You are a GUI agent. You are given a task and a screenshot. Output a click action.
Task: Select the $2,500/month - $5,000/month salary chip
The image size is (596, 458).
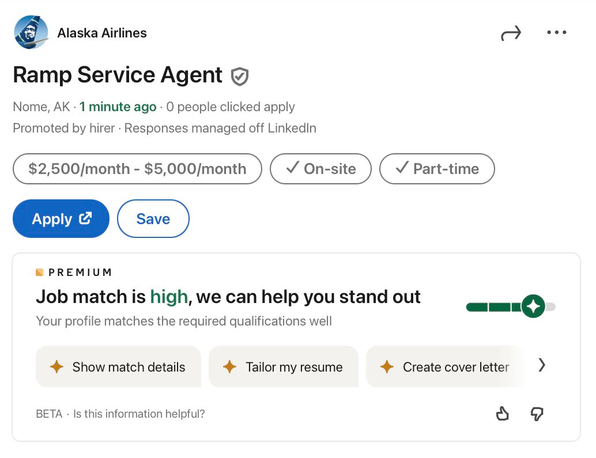tap(137, 169)
